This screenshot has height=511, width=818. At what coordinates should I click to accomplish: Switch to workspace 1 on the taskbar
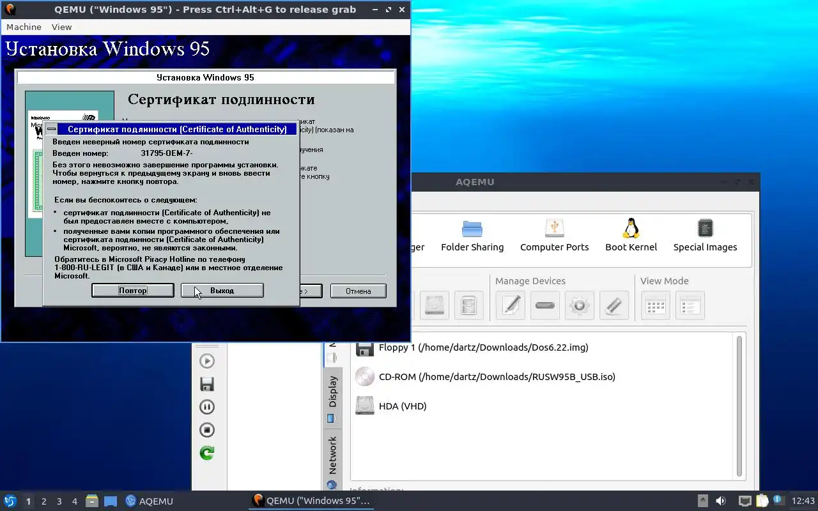[28, 501]
